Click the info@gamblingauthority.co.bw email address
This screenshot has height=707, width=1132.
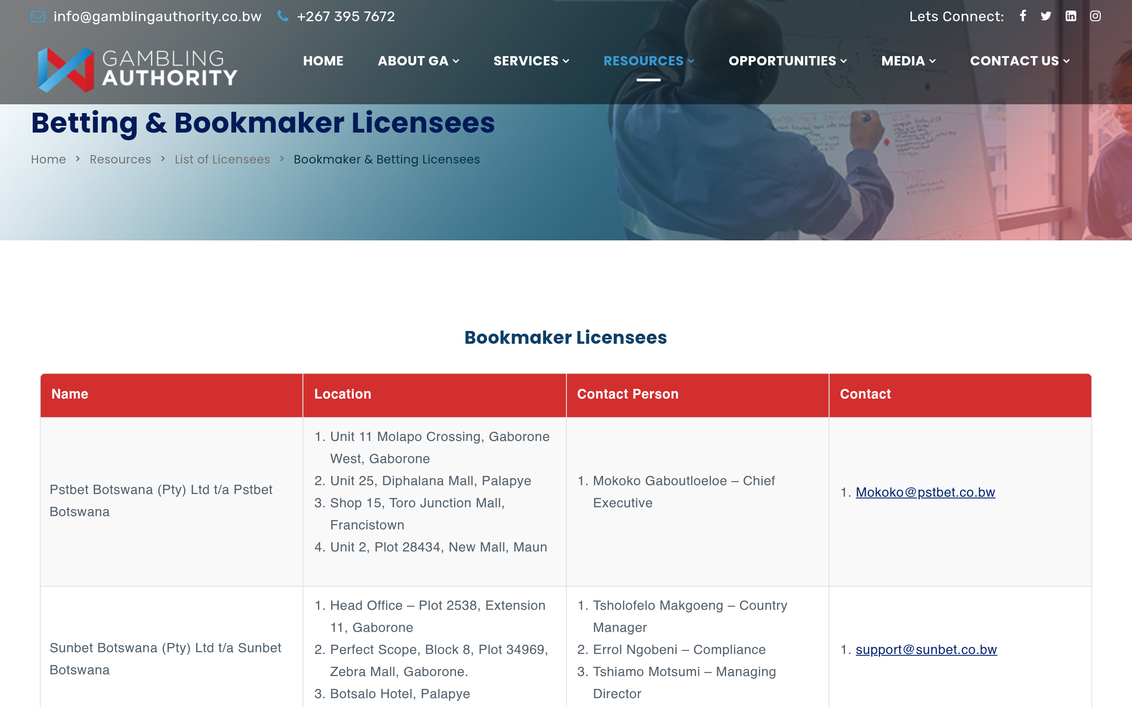tap(157, 16)
